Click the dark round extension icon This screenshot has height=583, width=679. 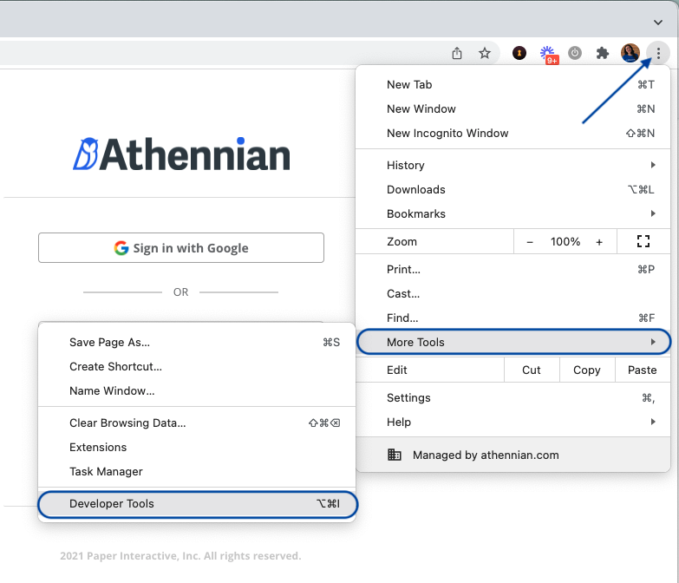(x=519, y=54)
